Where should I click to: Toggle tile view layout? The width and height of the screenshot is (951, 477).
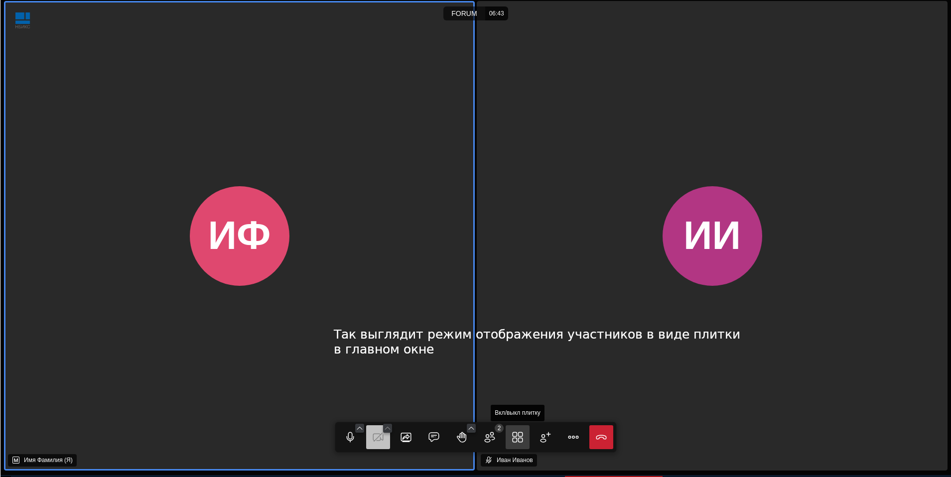tap(518, 437)
